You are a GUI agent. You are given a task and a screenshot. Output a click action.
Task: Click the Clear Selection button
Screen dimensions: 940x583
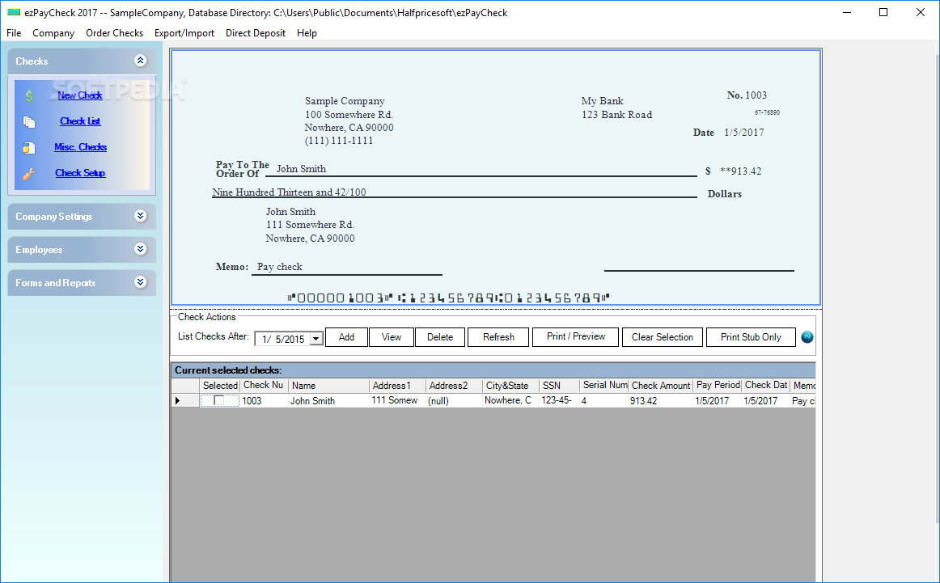663,337
